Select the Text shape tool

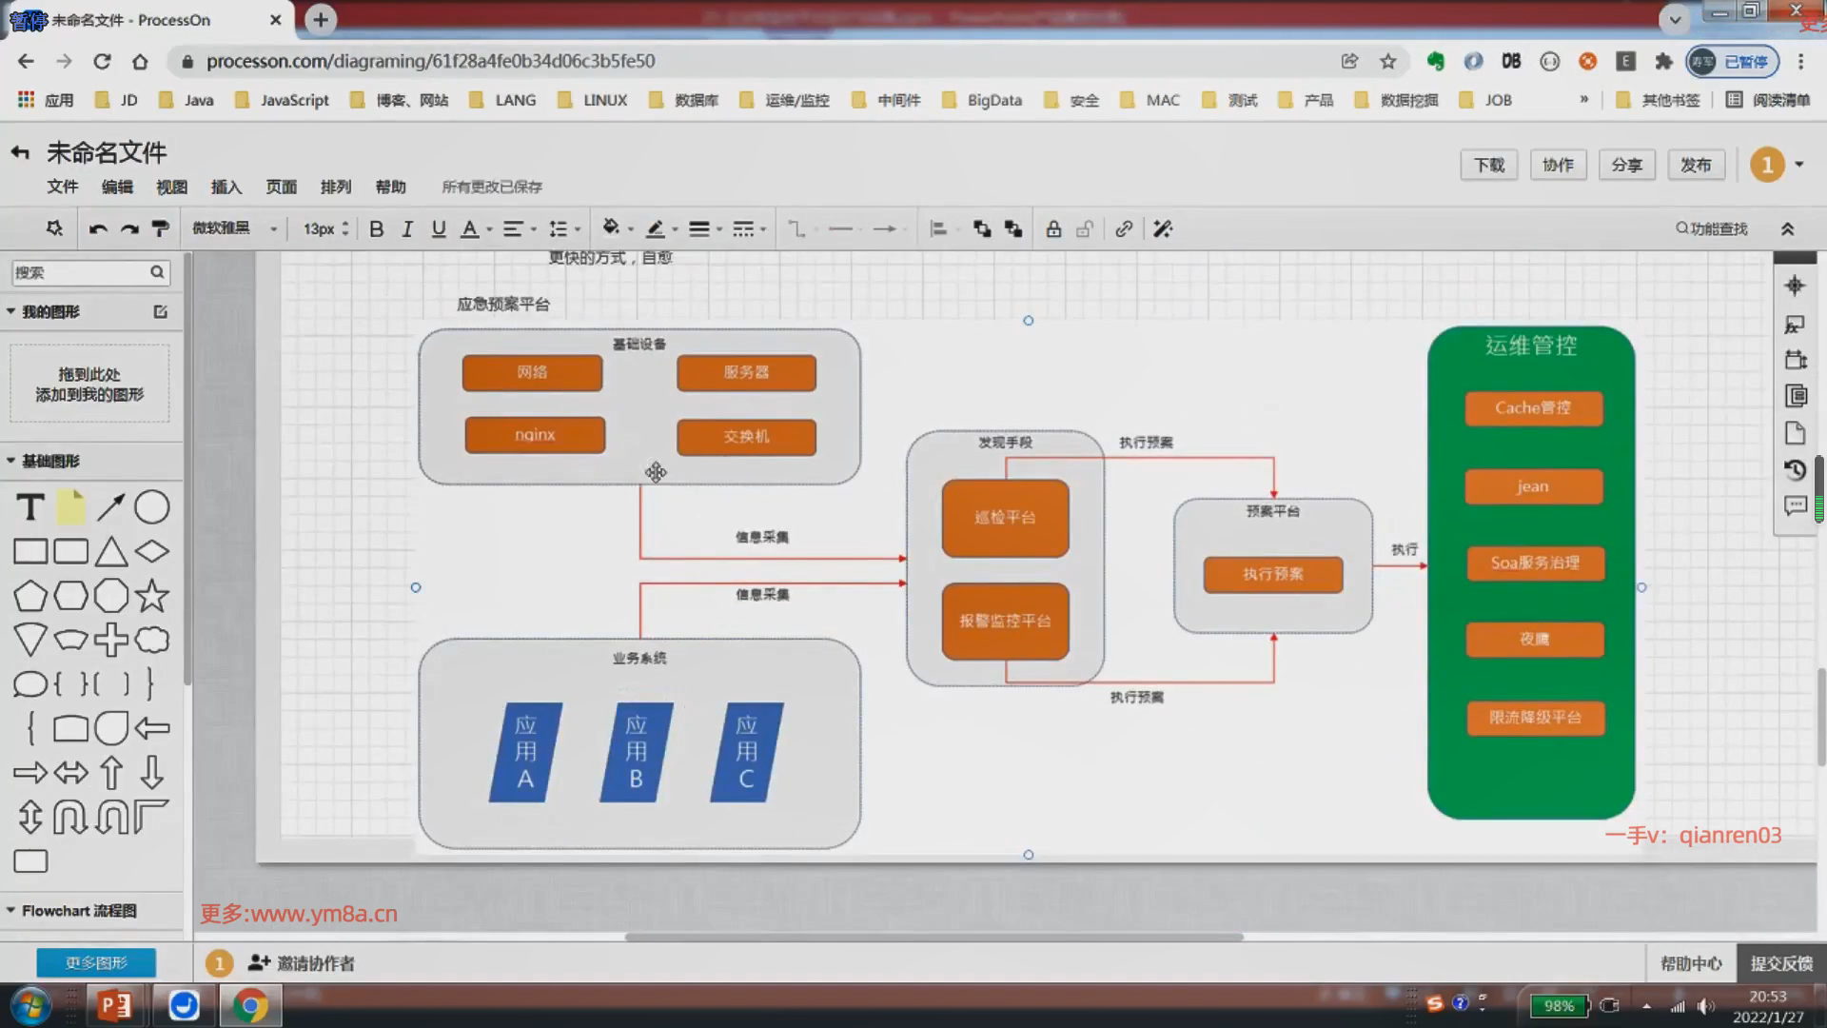click(30, 507)
